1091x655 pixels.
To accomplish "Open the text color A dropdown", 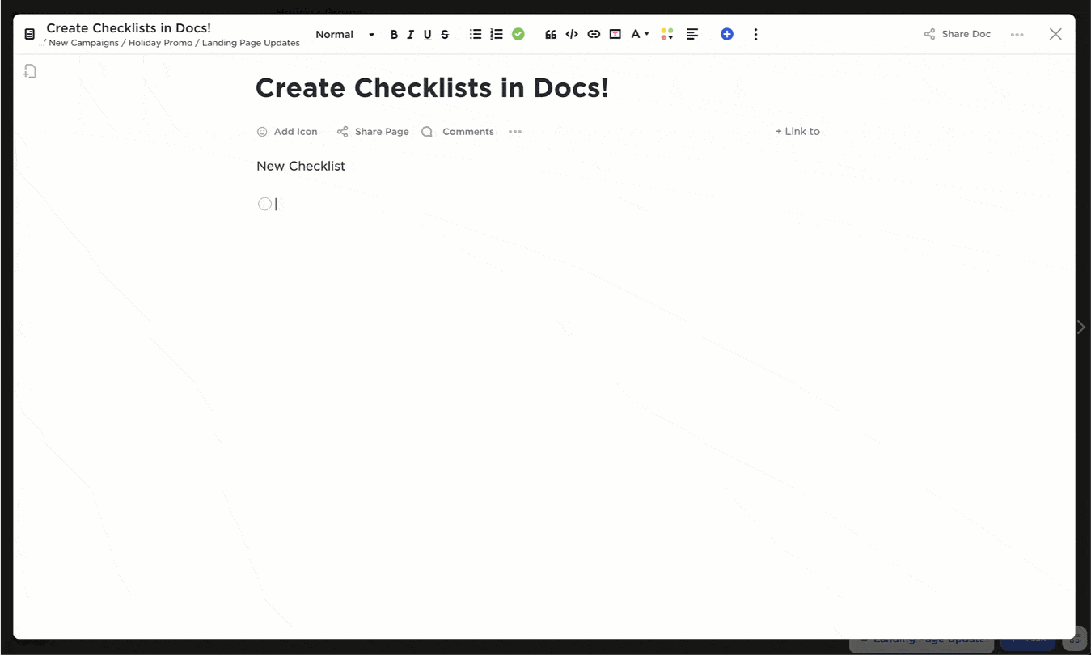I will pos(640,34).
